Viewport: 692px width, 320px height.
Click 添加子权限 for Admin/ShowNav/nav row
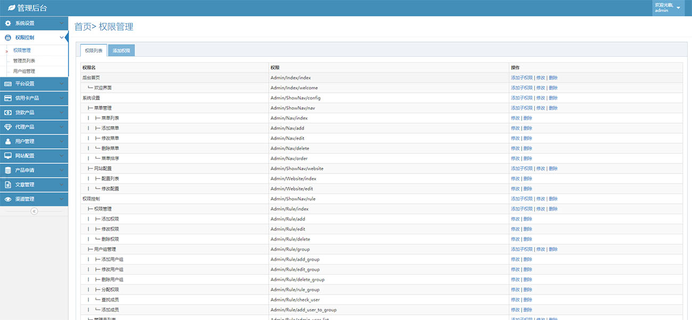[522, 108]
